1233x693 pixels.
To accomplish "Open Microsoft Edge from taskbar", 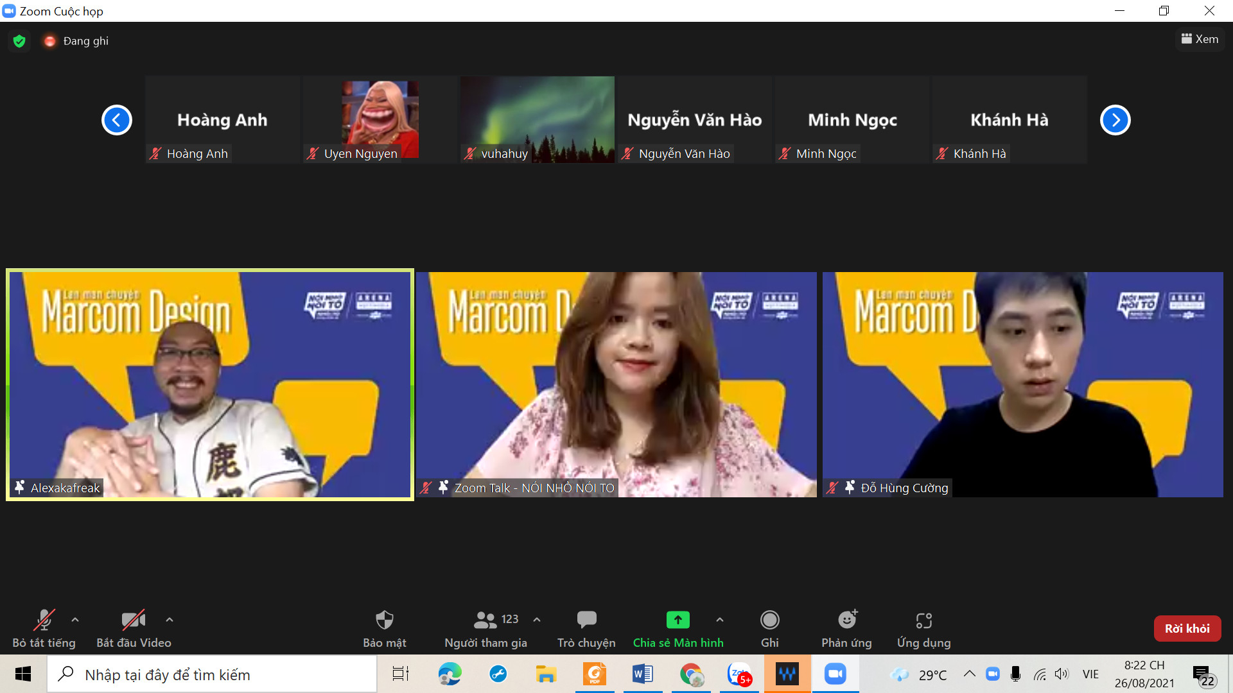I will [450, 674].
